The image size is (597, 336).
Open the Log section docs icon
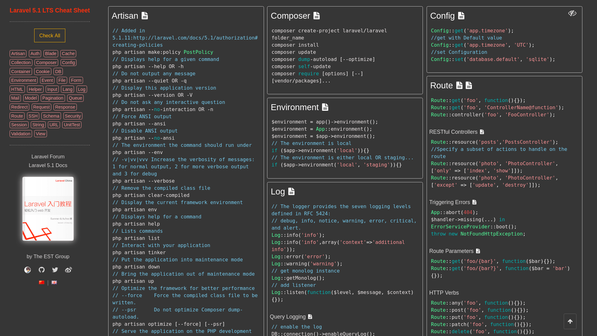point(291,191)
